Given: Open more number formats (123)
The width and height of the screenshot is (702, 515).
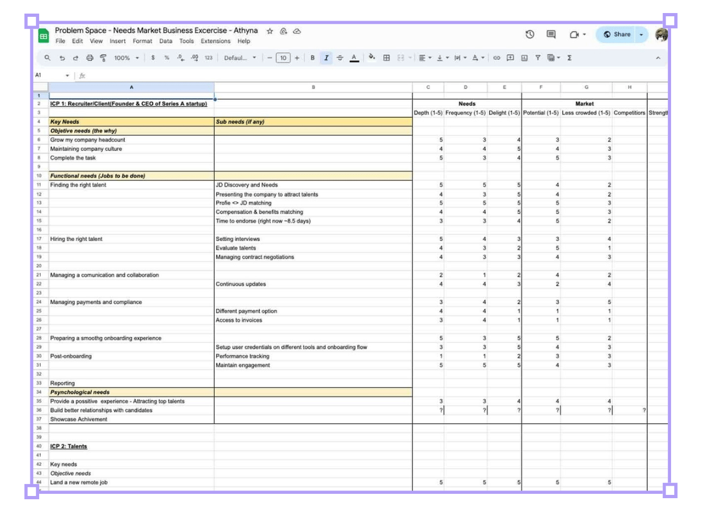Looking at the screenshot, I should tap(209, 58).
